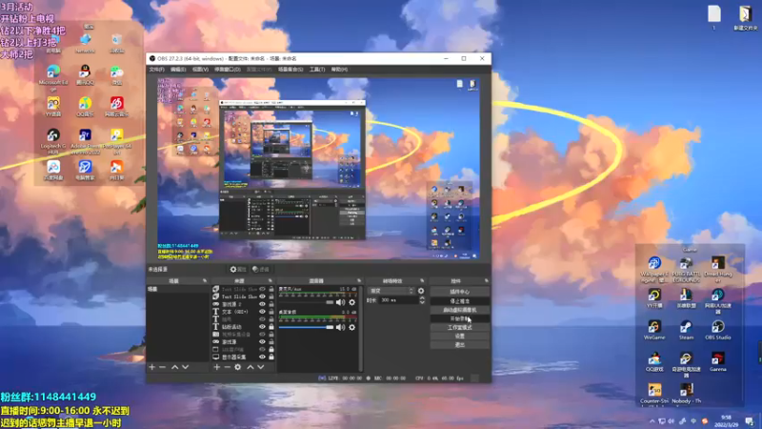This screenshot has width=762, height=429.
Task: Increase transition duration with up arrow
Action: tap(422, 298)
